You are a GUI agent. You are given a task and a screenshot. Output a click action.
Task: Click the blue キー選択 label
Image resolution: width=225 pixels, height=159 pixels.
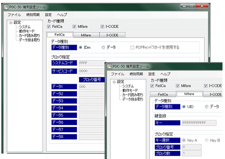pos(167,140)
